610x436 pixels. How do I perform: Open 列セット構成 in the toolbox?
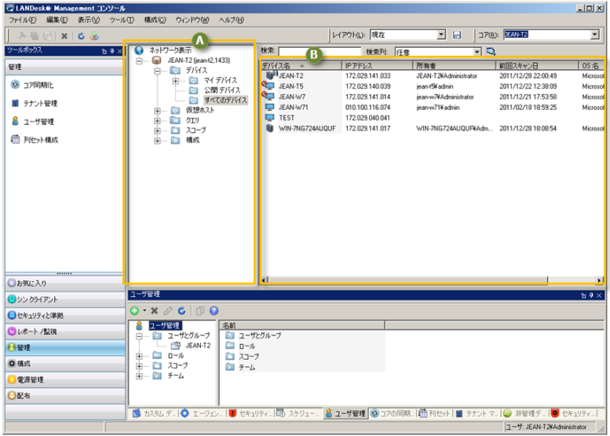(35, 139)
